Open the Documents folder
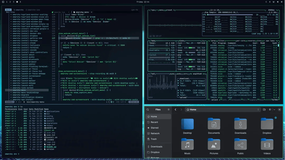Viewport: 285px width, 160px height. tap(214, 126)
